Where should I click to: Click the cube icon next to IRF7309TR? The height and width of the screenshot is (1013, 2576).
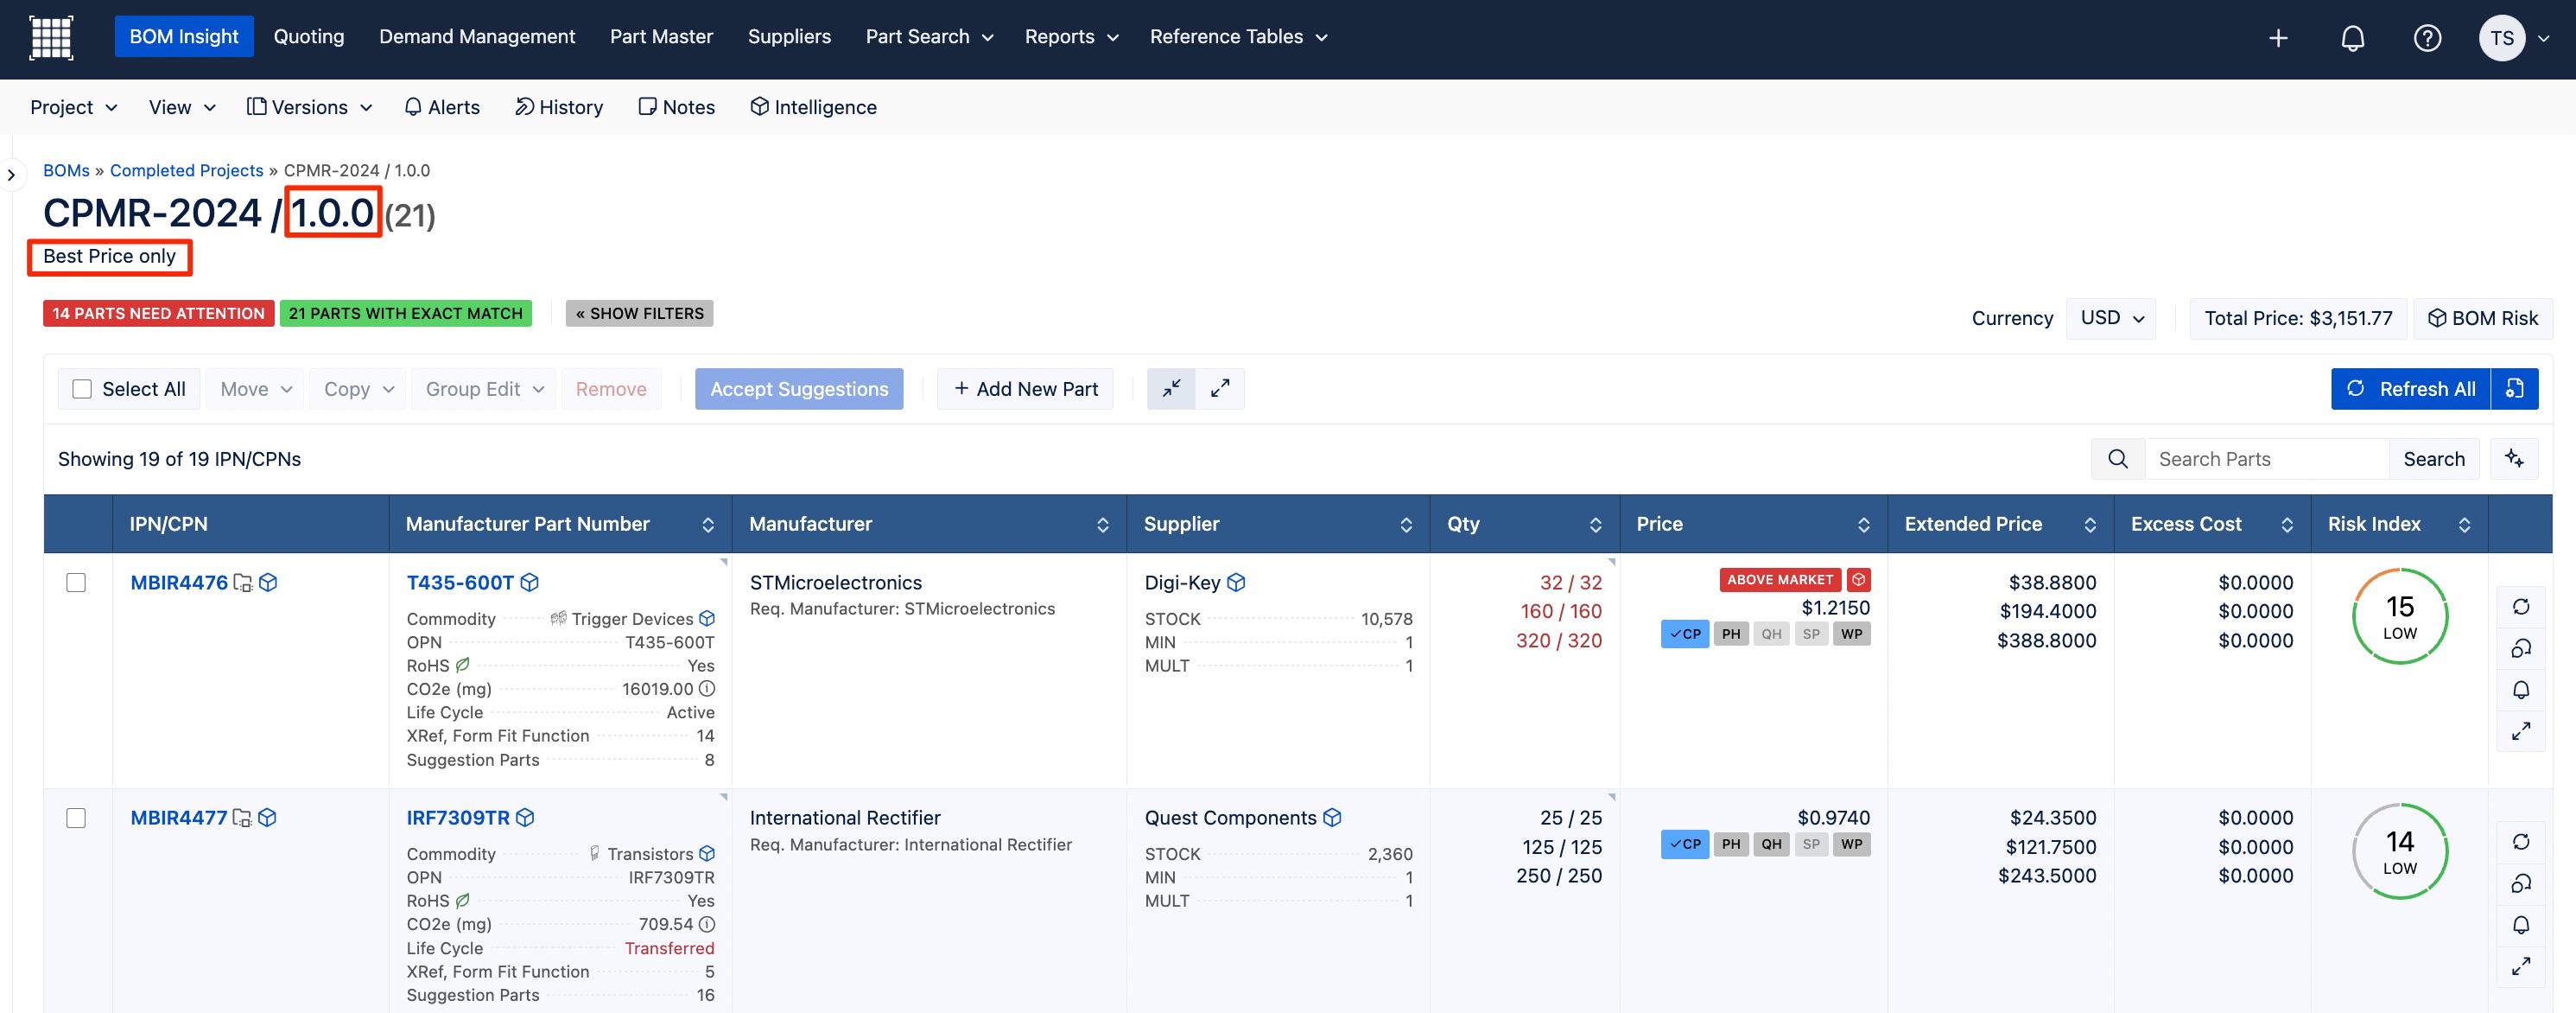(x=525, y=817)
